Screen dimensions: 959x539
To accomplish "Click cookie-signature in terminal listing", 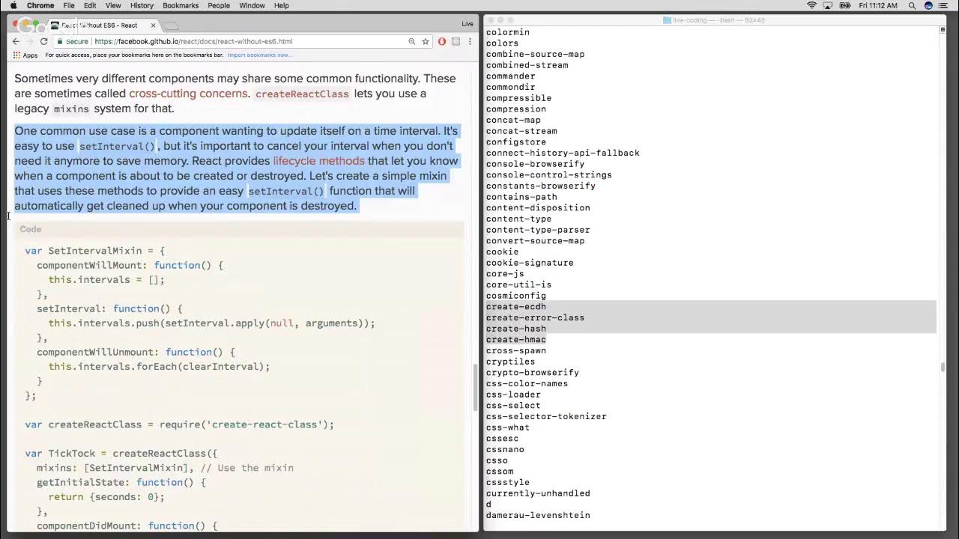I will coord(530,263).
